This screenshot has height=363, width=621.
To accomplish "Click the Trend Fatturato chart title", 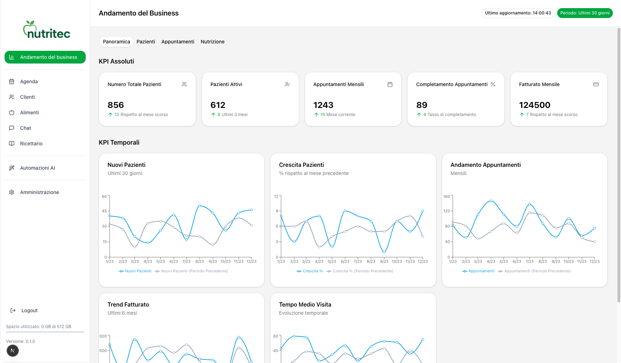I will [x=128, y=304].
